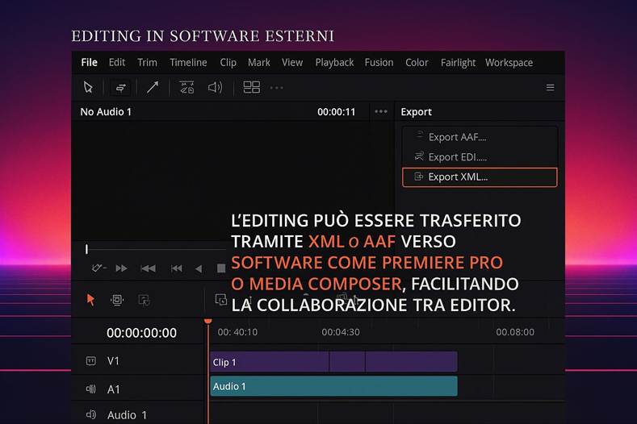Switch to the grid layout view icon
The width and height of the screenshot is (637, 424).
(251, 87)
